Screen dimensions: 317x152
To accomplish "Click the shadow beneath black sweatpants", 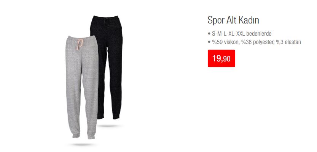I will click(x=108, y=126).
